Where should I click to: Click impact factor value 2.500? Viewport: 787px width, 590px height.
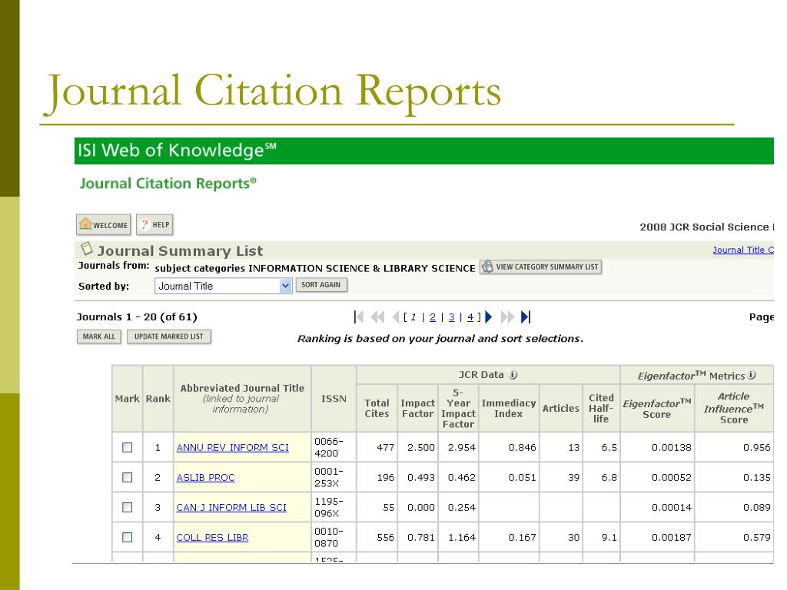tap(421, 448)
